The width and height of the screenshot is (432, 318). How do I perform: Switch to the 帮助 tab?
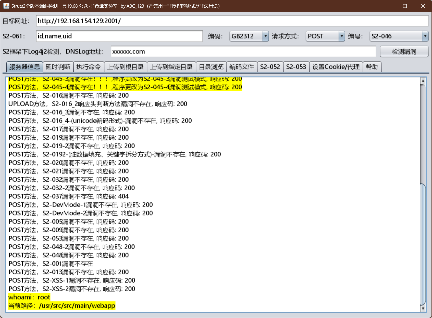(x=372, y=67)
